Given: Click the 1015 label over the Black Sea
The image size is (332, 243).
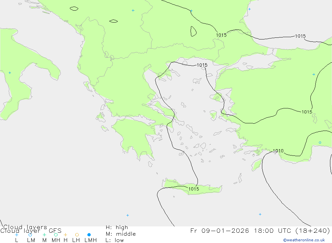Looking at the screenshot, I should click(300, 36).
